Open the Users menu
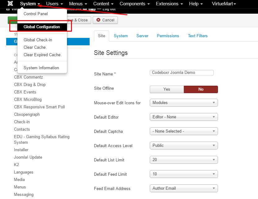258x199 pixels. coord(55,4)
